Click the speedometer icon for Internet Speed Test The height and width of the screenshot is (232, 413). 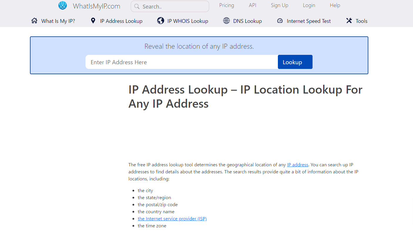(280, 21)
